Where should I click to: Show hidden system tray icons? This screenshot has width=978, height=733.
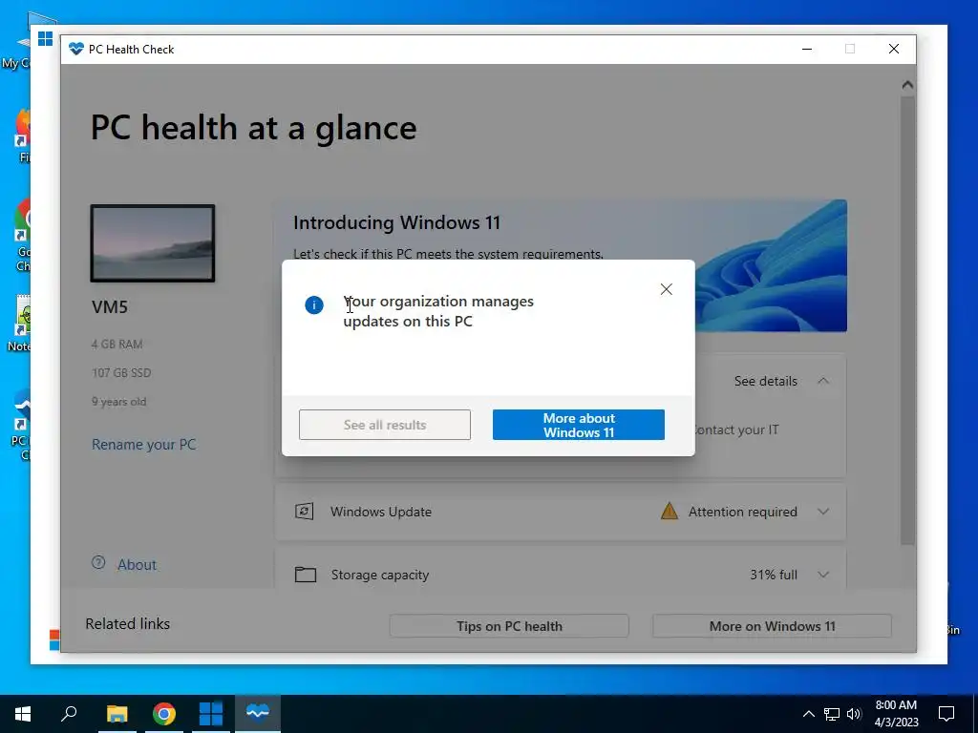[x=808, y=714]
